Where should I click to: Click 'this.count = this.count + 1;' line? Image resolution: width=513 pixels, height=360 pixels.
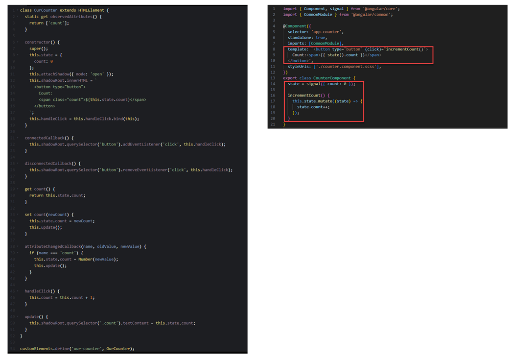(62, 298)
